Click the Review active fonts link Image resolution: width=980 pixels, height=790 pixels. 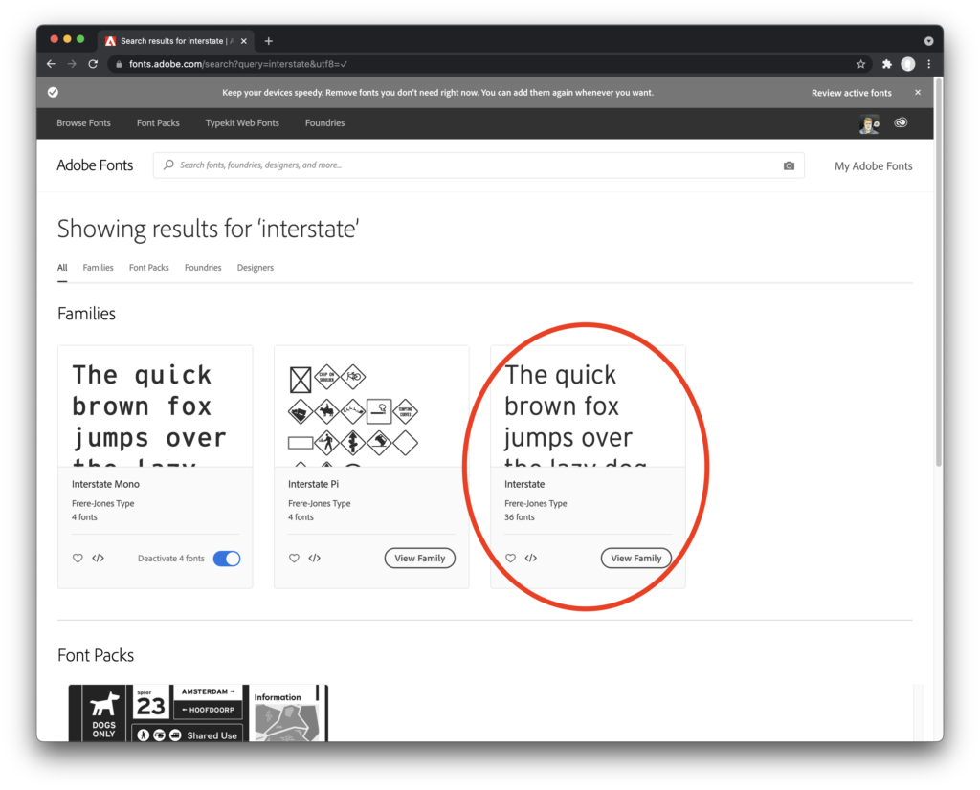[x=851, y=93]
